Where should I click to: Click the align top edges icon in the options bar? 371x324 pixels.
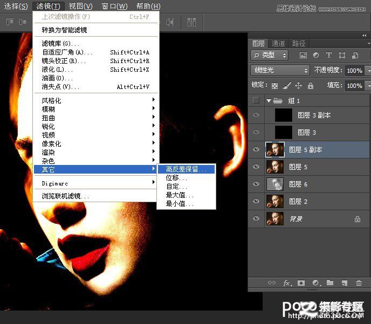[10, 22]
